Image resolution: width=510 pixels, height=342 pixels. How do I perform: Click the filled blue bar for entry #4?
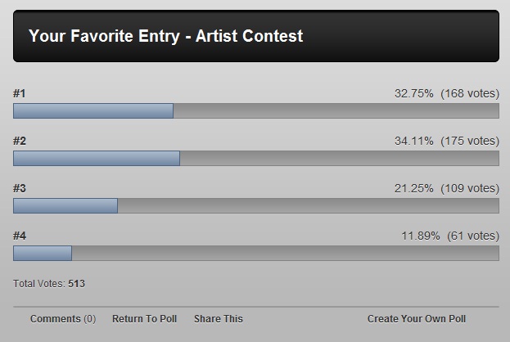pyautogui.click(x=43, y=253)
